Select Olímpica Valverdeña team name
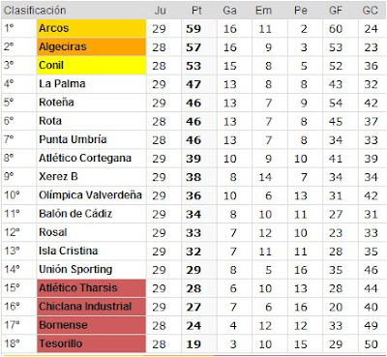Screen dimensions: 387x357 pos(90,195)
